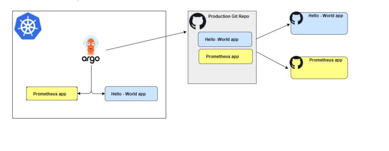Image resolution: width=389 pixels, height=151 pixels.
Task: Select the GitHub icon on Hello - World app repo
Action: pos(296,18)
